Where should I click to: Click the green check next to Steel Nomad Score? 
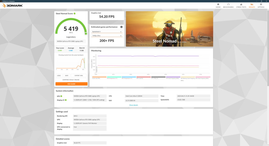pyautogui.click(x=75, y=13)
